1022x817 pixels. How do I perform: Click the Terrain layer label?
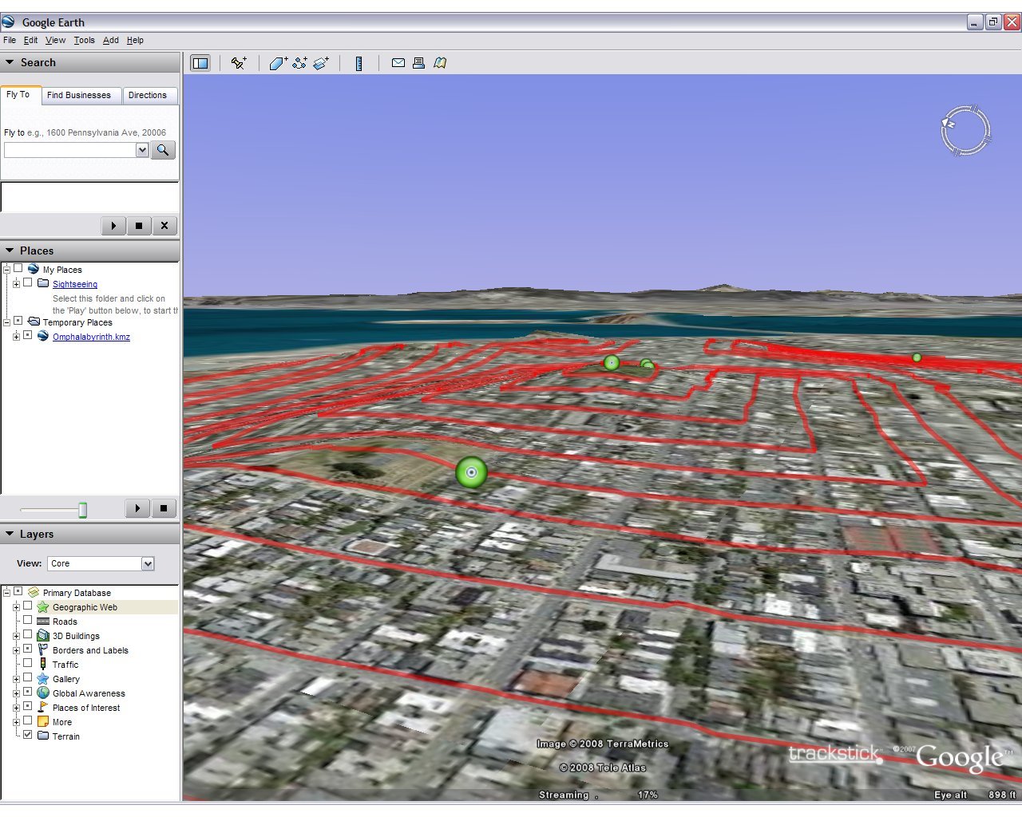[66, 736]
